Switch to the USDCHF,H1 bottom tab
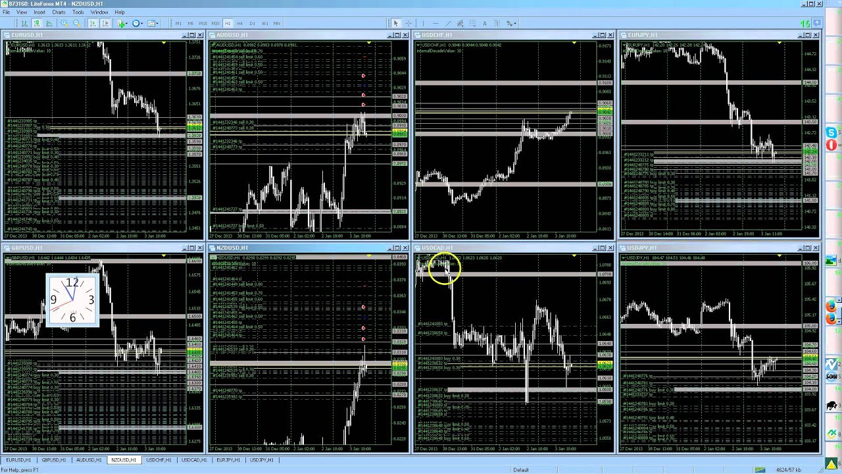842x474 pixels. click(158, 460)
